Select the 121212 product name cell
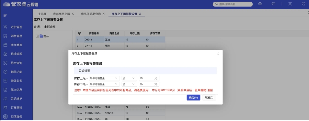Viewport: 309px width, 121px height. tap(114, 113)
